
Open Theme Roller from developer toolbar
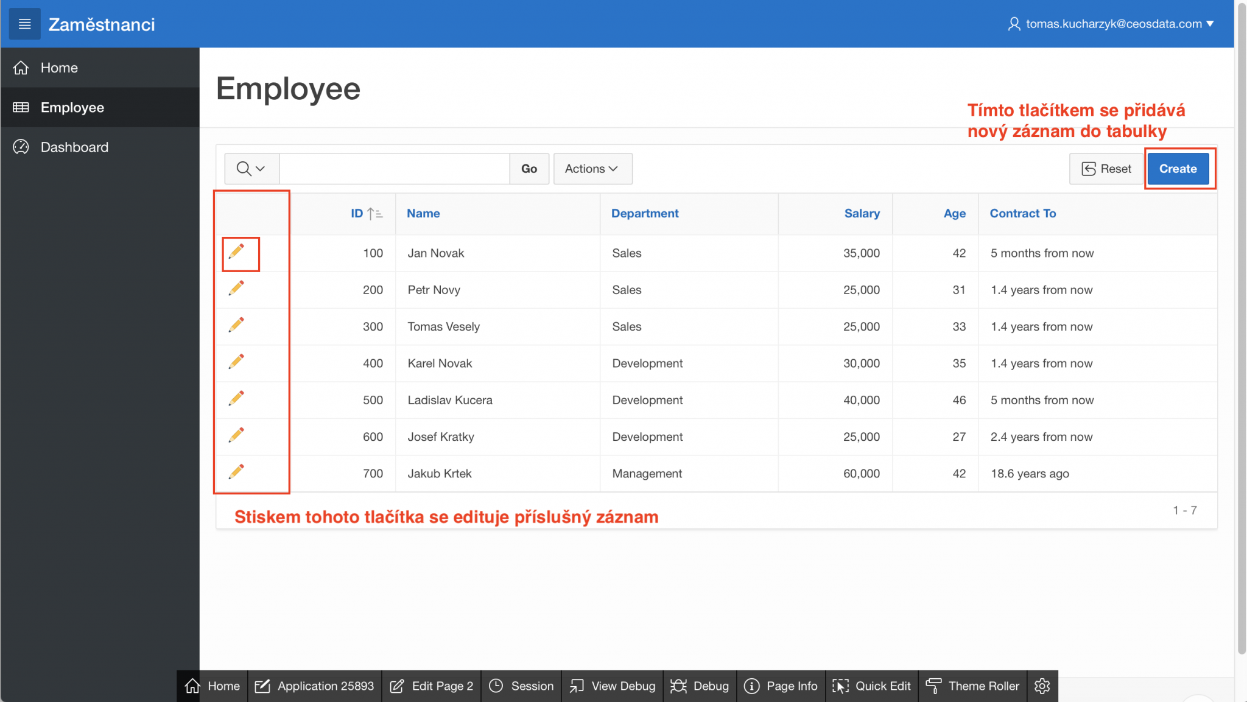(x=972, y=686)
